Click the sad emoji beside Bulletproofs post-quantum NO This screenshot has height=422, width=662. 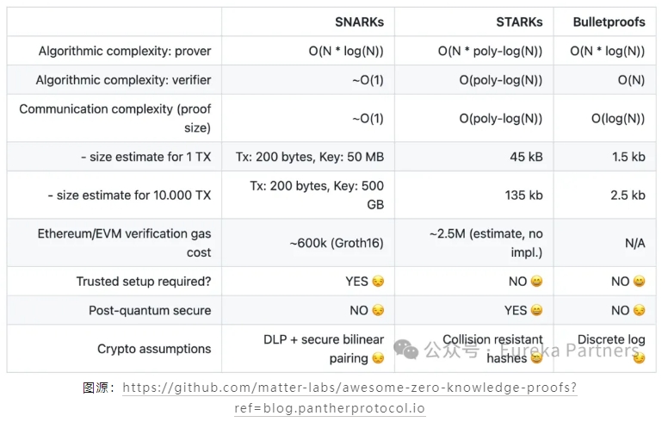(640, 311)
